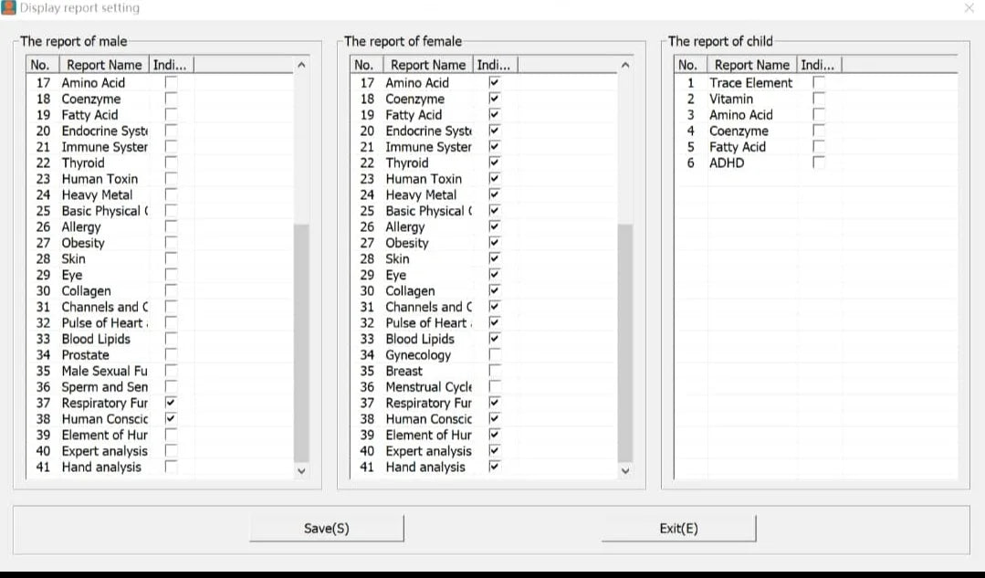Click the Exit(E) button
Viewport: 985px width, 578px height.
click(x=678, y=529)
